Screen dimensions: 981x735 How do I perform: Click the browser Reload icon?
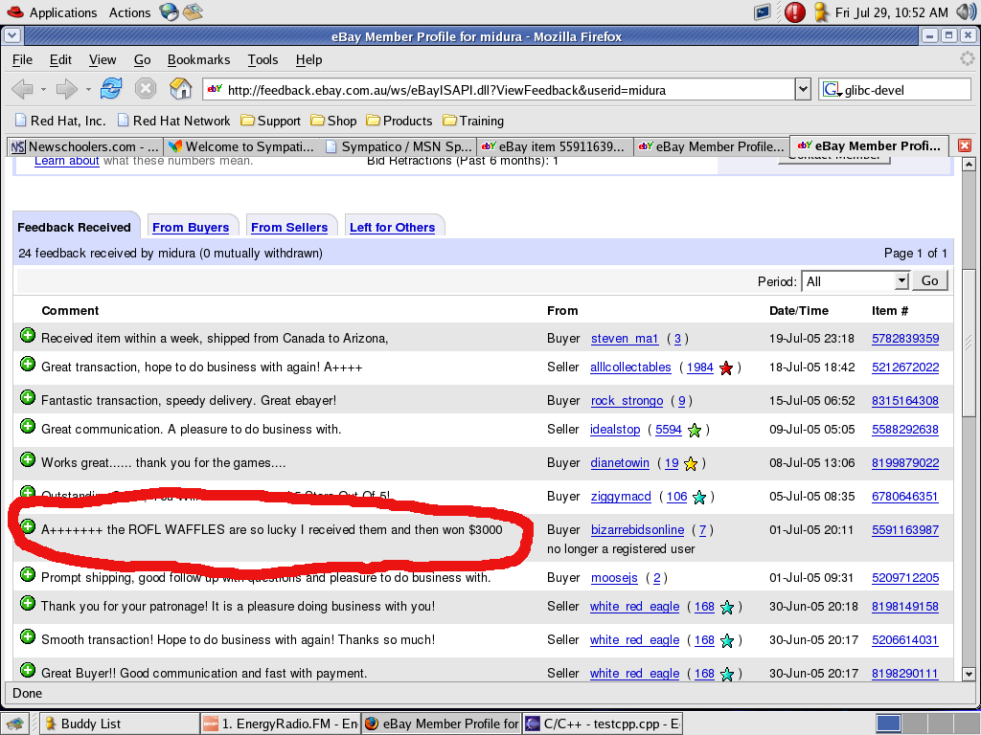(111, 90)
